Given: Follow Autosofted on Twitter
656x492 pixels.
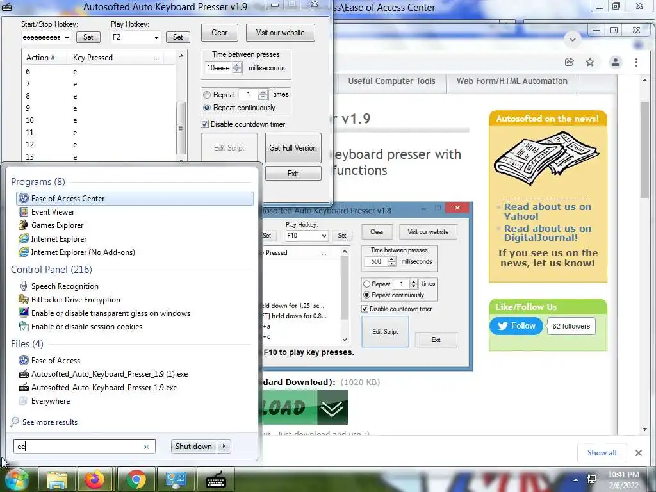Looking at the screenshot, I should pyautogui.click(x=516, y=326).
